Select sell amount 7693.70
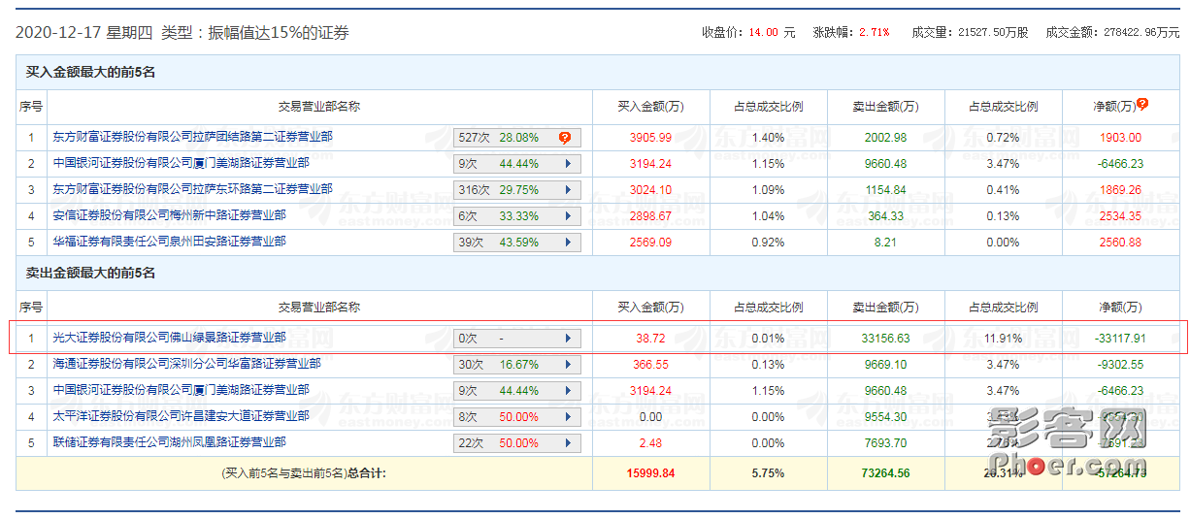This screenshot has width=1190, height=519. [x=885, y=443]
